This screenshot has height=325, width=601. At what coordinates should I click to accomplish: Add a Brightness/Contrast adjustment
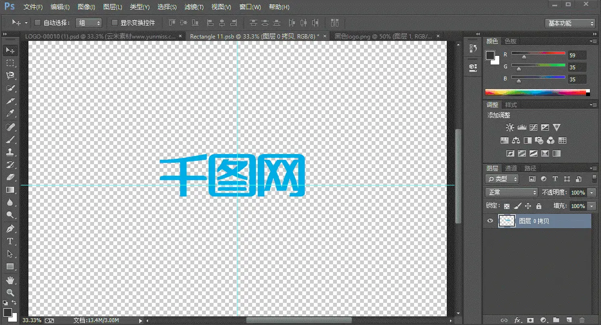pyautogui.click(x=510, y=128)
